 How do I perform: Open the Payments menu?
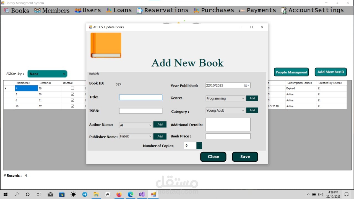(257, 11)
